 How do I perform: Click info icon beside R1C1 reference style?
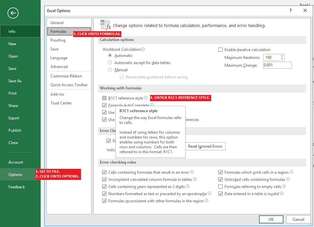[145, 98]
